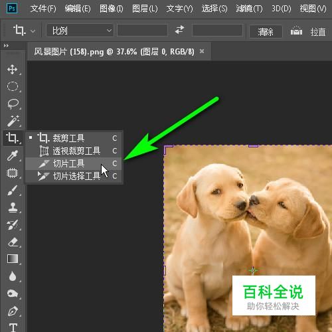Close the 风景图片 (158).png tab
The height and width of the screenshot is (332, 332).
(202, 51)
